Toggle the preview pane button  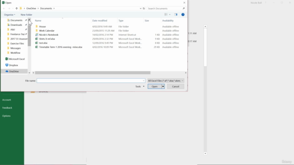click(175, 15)
